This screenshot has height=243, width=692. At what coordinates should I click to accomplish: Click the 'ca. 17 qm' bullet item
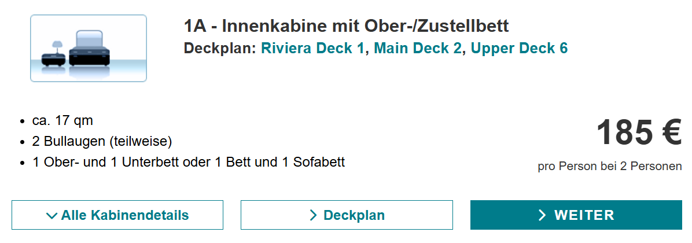click(62, 120)
